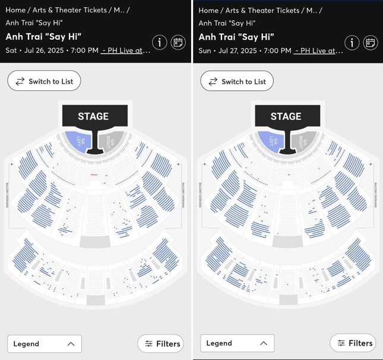Open event info icon for Jul 27 show
This screenshot has width=383, height=360.
(x=352, y=43)
